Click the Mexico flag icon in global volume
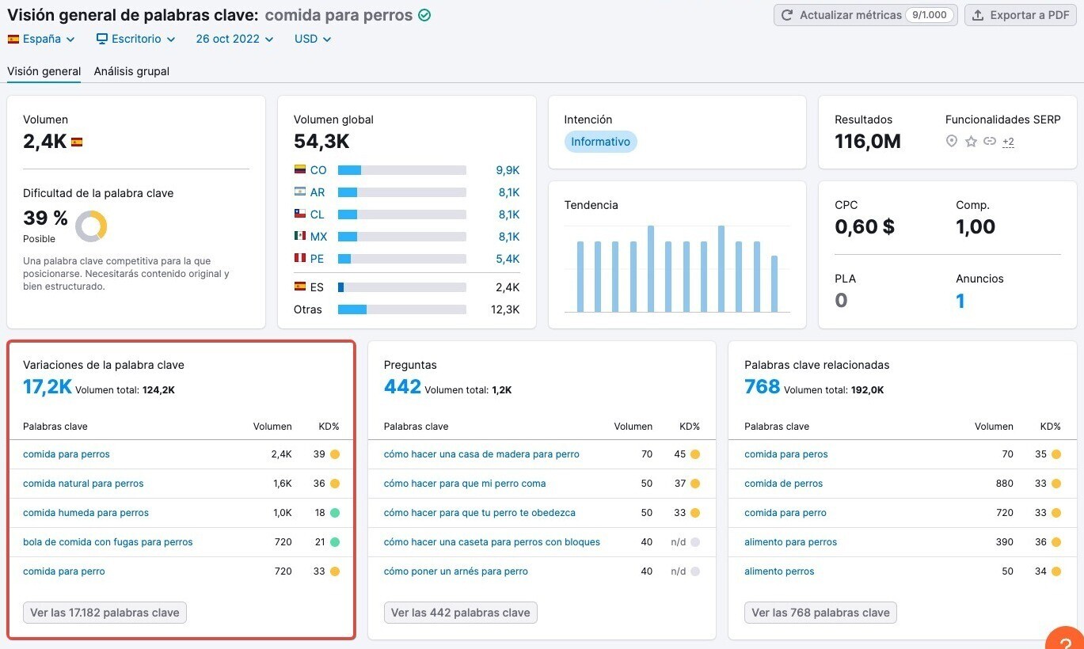The image size is (1084, 649). pos(300,237)
